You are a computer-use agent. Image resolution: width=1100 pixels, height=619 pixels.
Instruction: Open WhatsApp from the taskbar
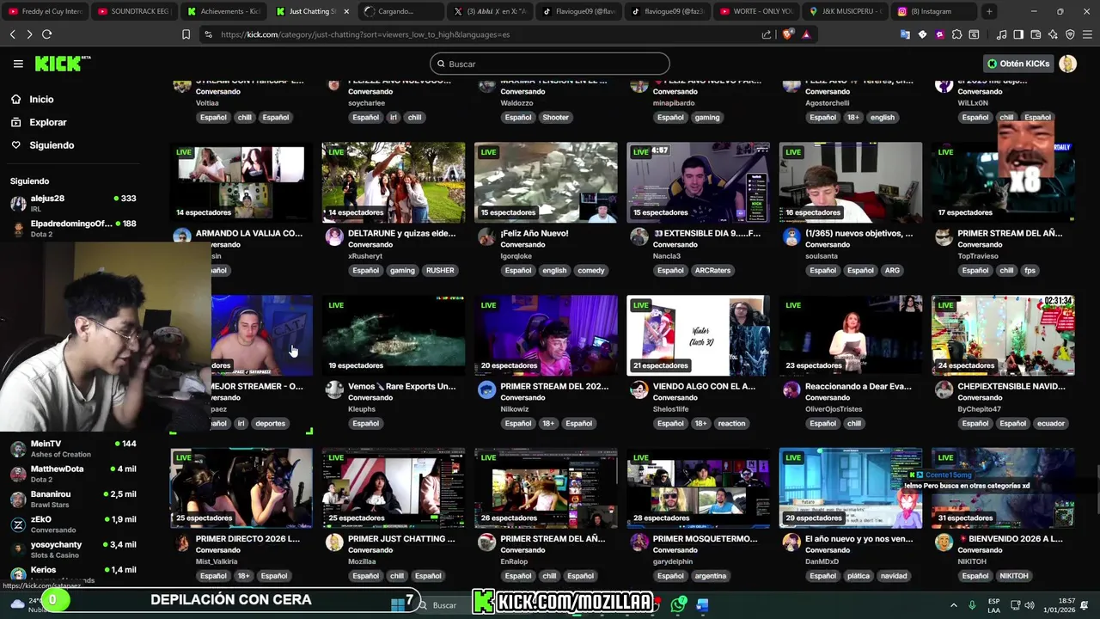tap(679, 604)
